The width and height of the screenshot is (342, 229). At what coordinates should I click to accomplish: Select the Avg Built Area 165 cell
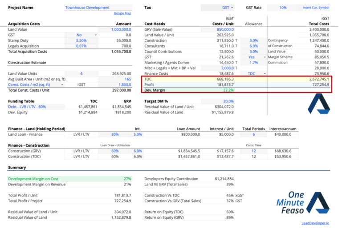click(115, 79)
